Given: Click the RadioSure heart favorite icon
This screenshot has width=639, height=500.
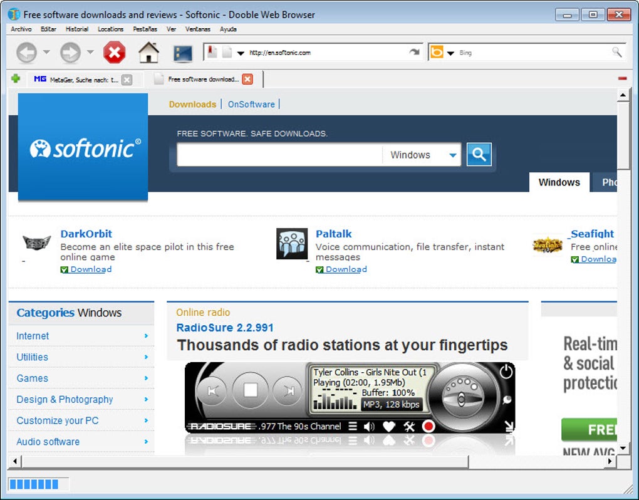Looking at the screenshot, I should 389,427.
